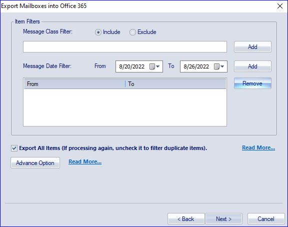Go Back to the previous step

click(186, 218)
